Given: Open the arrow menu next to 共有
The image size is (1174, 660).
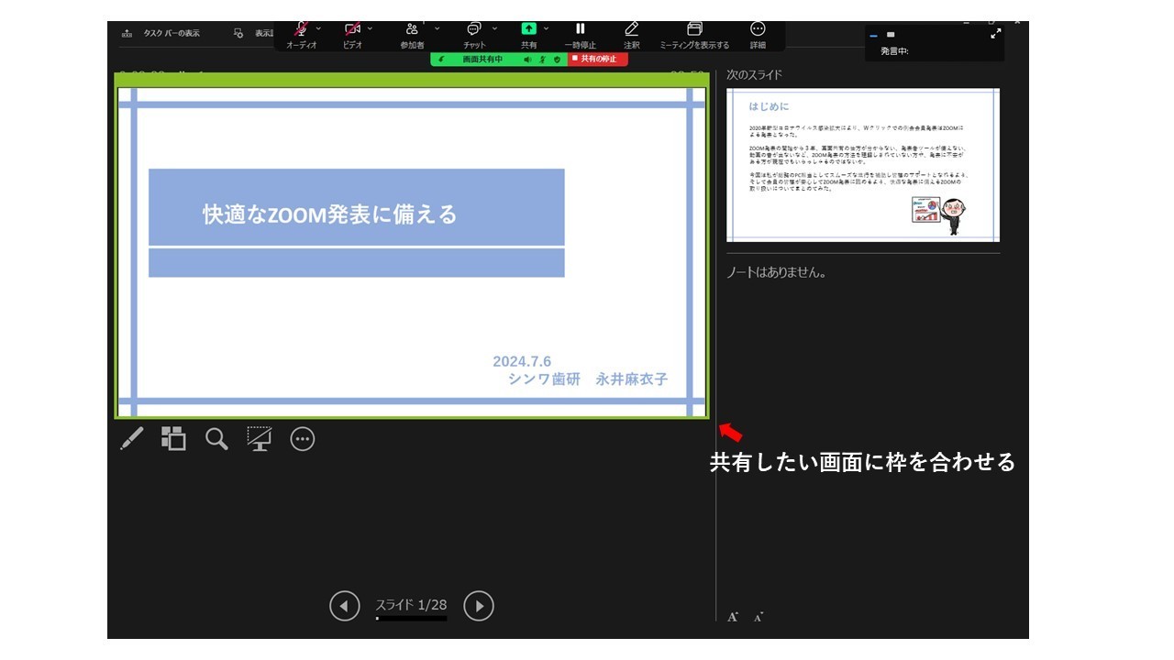Looking at the screenshot, I should tap(547, 28).
